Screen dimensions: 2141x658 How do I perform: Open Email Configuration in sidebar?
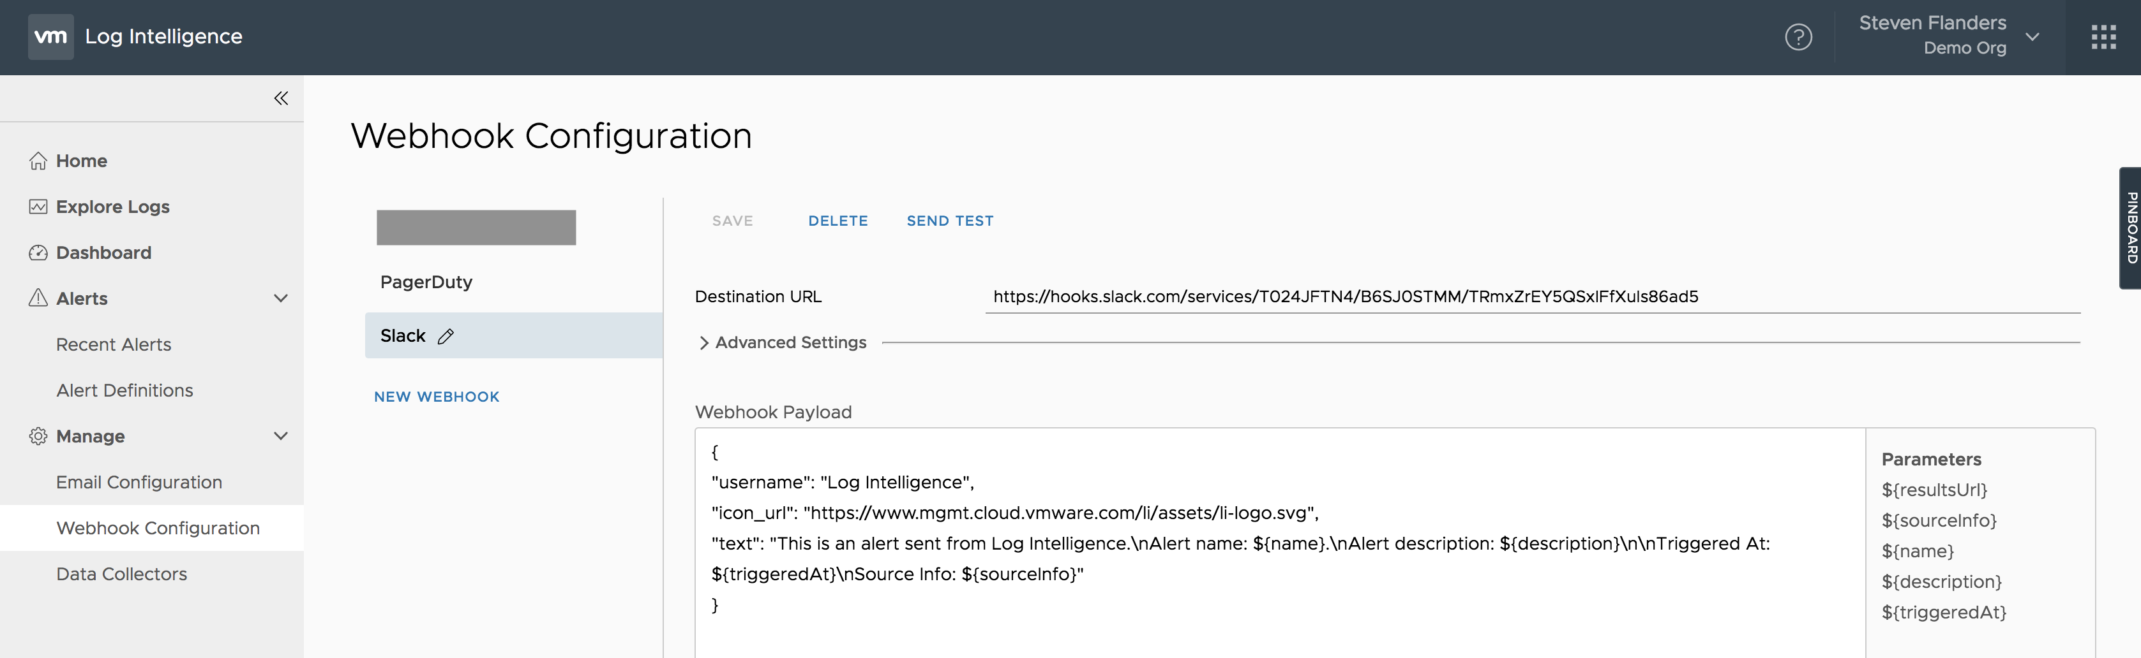click(139, 482)
